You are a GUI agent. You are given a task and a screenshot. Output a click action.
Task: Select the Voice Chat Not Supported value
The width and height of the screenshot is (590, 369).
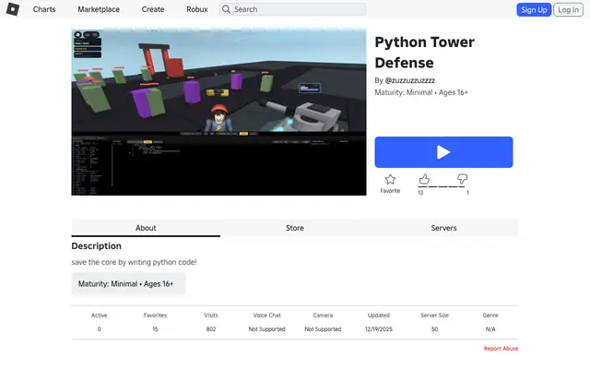pyautogui.click(x=266, y=329)
